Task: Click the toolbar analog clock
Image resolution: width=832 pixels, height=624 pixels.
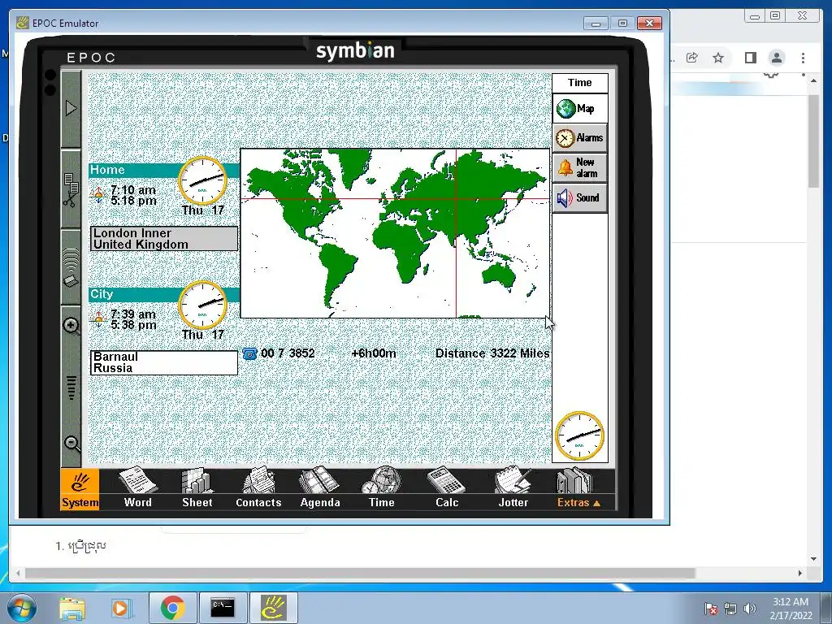Action: pos(579,436)
